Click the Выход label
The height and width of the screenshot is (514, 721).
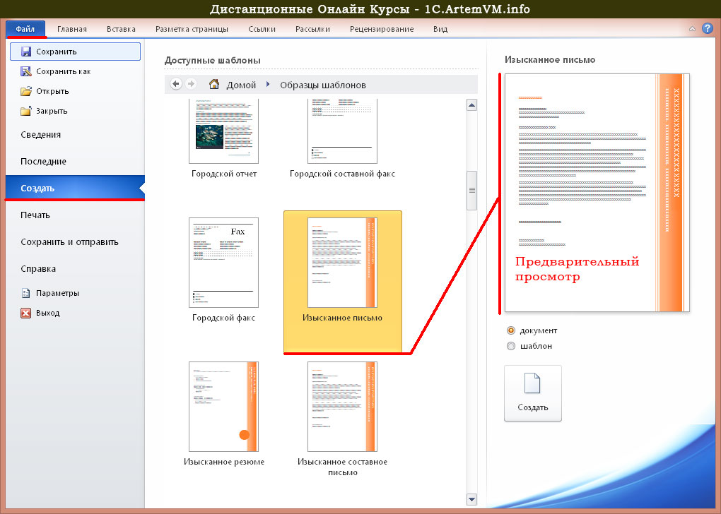(x=48, y=313)
